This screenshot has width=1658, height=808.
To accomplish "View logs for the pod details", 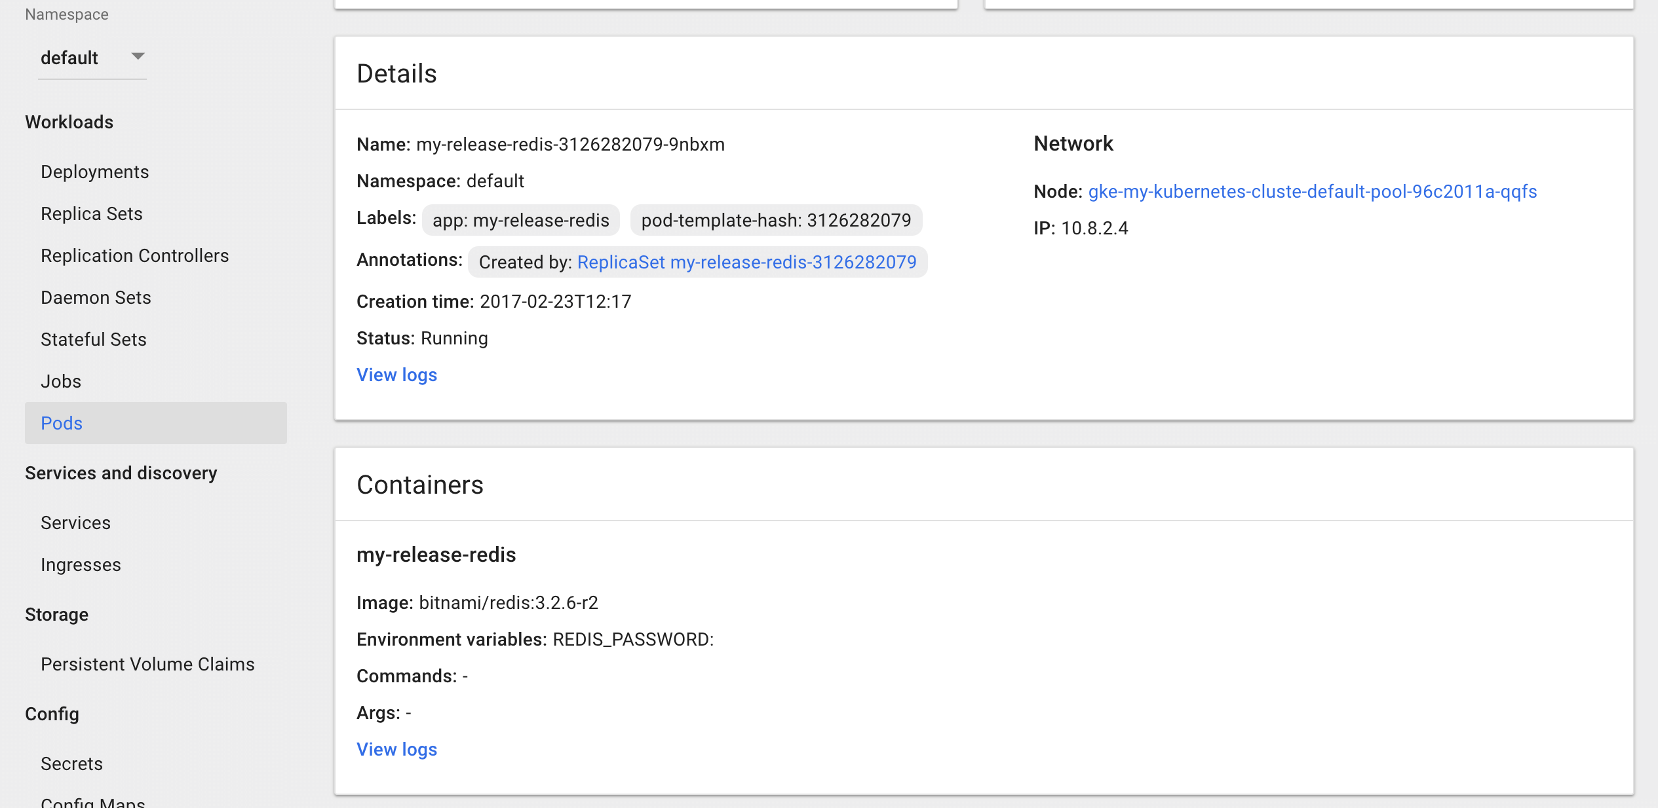I will tap(396, 375).
